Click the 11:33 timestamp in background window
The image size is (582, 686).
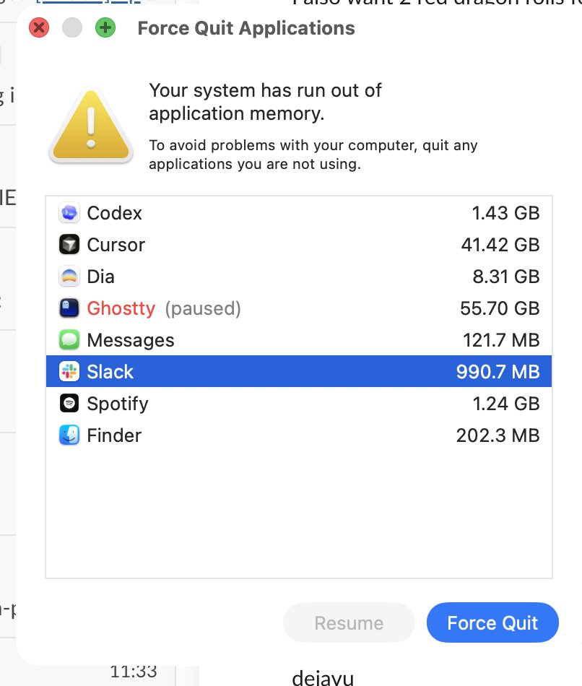click(134, 672)
